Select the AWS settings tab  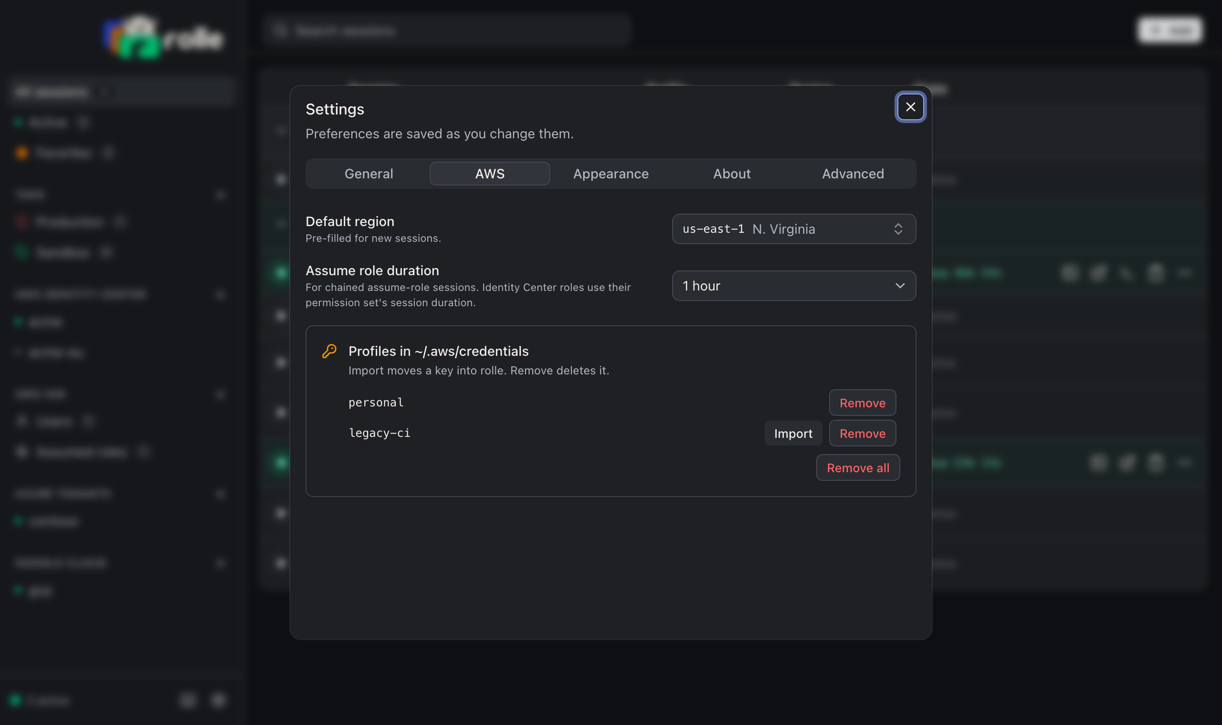[490, 174]
